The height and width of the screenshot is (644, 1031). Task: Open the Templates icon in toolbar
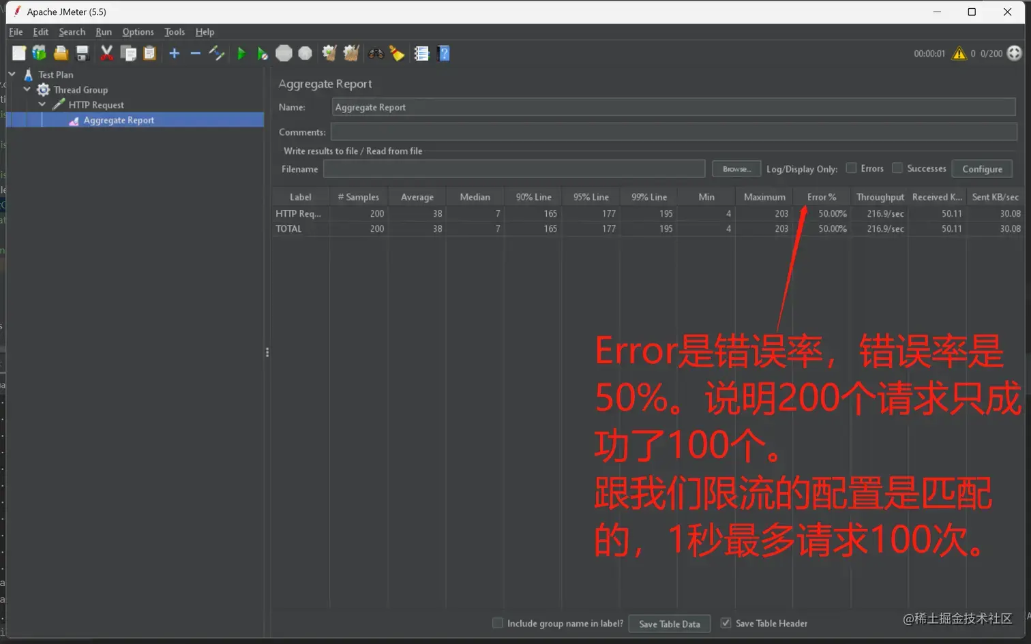[40, 53]
